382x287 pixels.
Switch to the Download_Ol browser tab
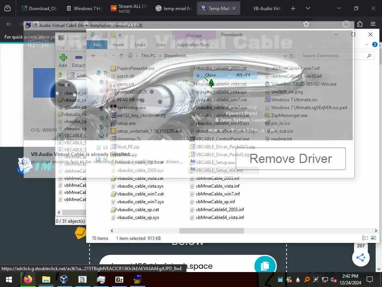click(39, 9)
